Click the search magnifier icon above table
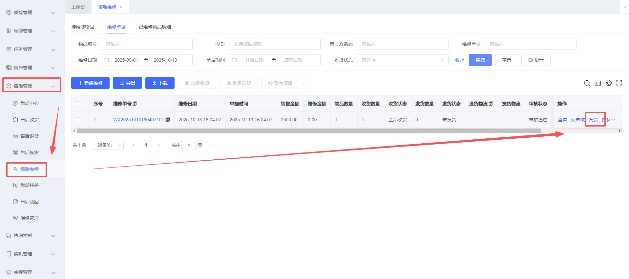 [x=587, y=83]
